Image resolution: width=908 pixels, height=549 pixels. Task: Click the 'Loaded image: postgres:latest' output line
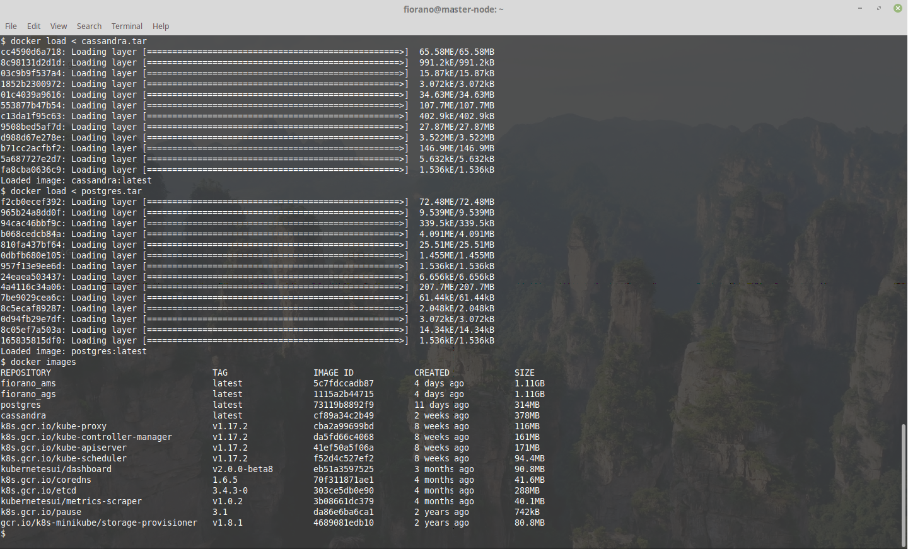[74, 351]
